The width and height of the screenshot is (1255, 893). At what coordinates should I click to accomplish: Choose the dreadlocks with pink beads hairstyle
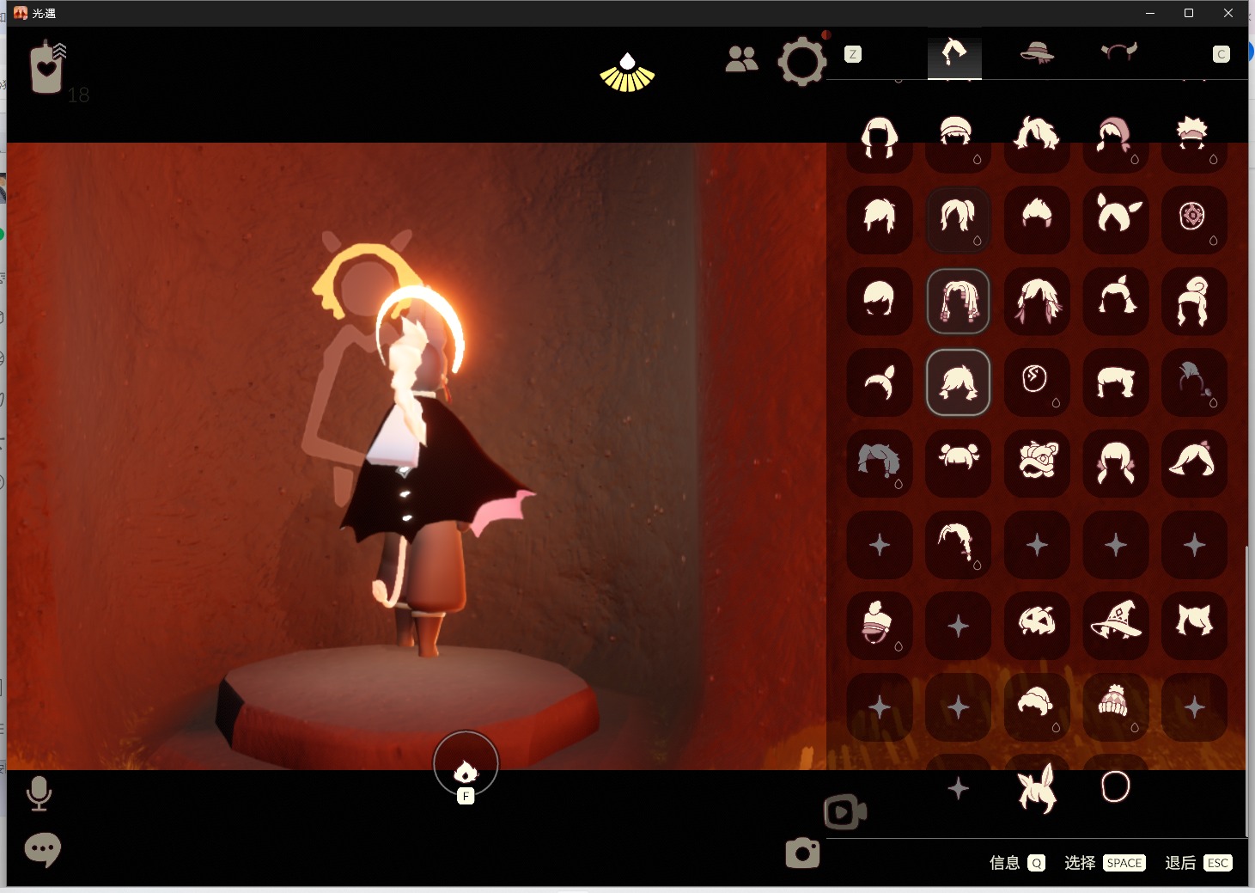pyautogui.click(x=958, y=301)
